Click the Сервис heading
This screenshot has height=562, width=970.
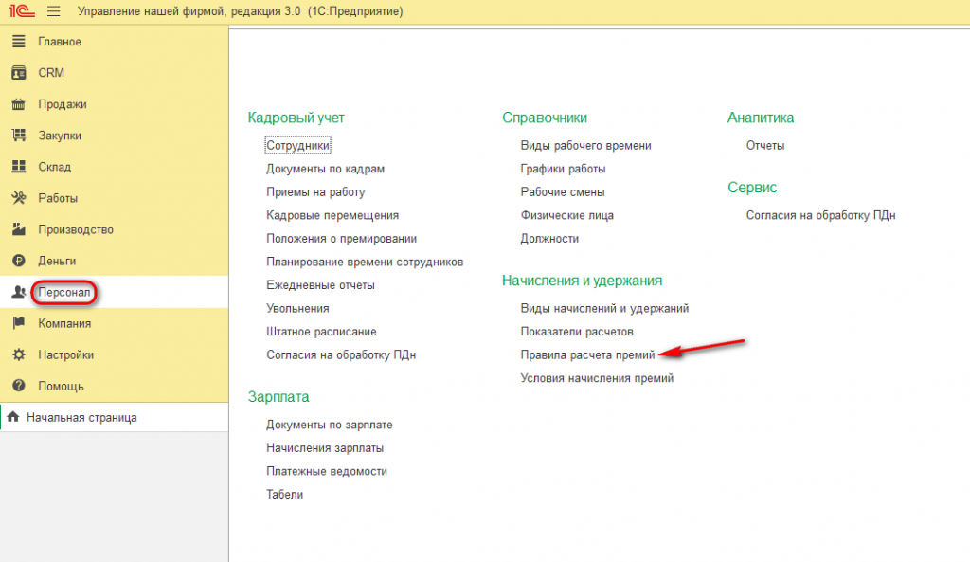[x=751, y=187]
